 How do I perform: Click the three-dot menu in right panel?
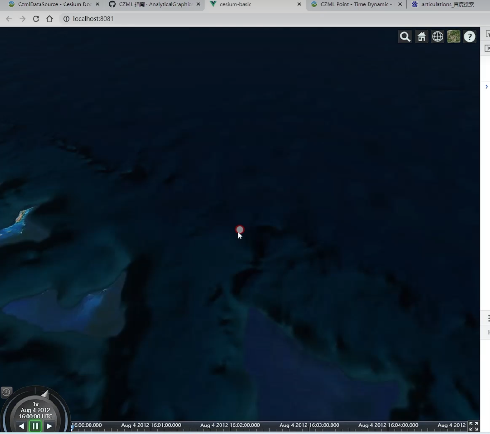[x=488, y=318]
